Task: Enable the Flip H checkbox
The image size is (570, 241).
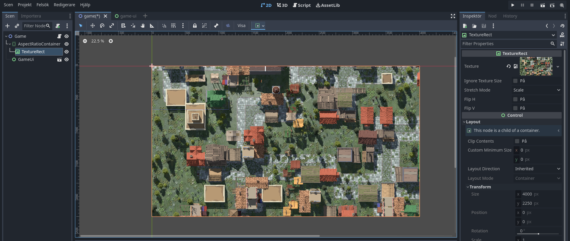Action: point(515,99)
